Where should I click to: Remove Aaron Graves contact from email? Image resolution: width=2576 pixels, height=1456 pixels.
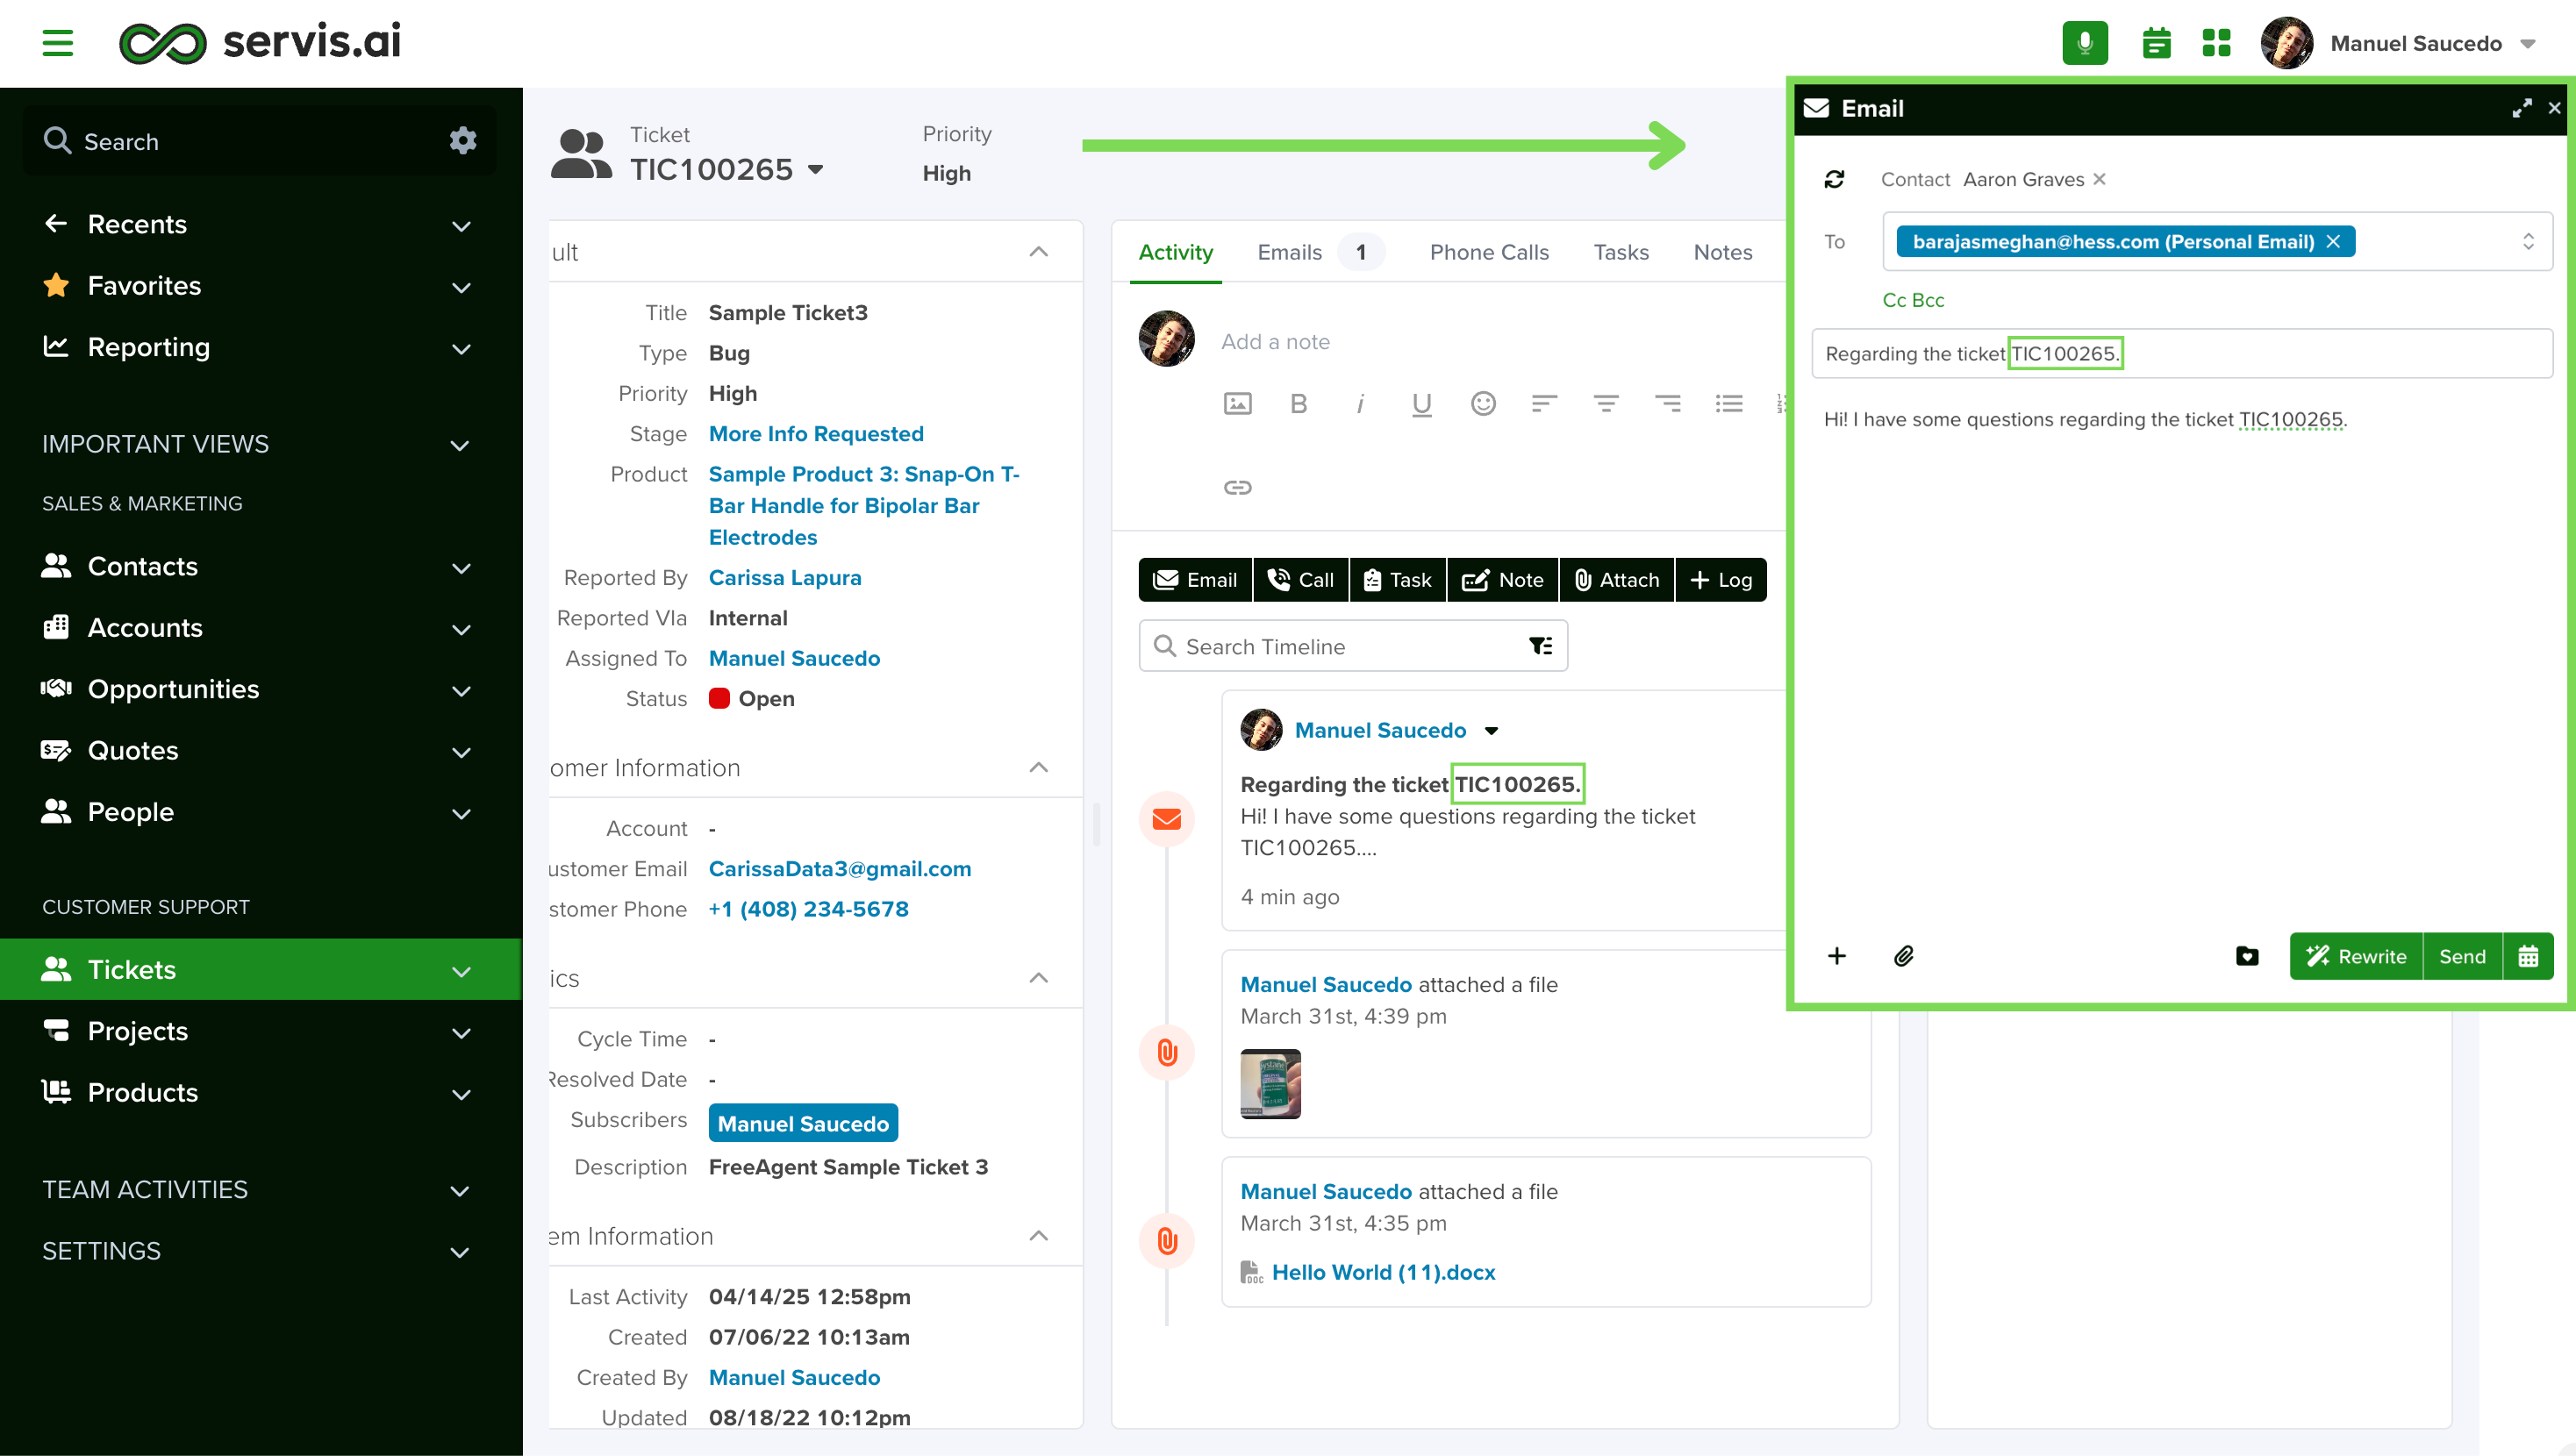(2100, 179)
